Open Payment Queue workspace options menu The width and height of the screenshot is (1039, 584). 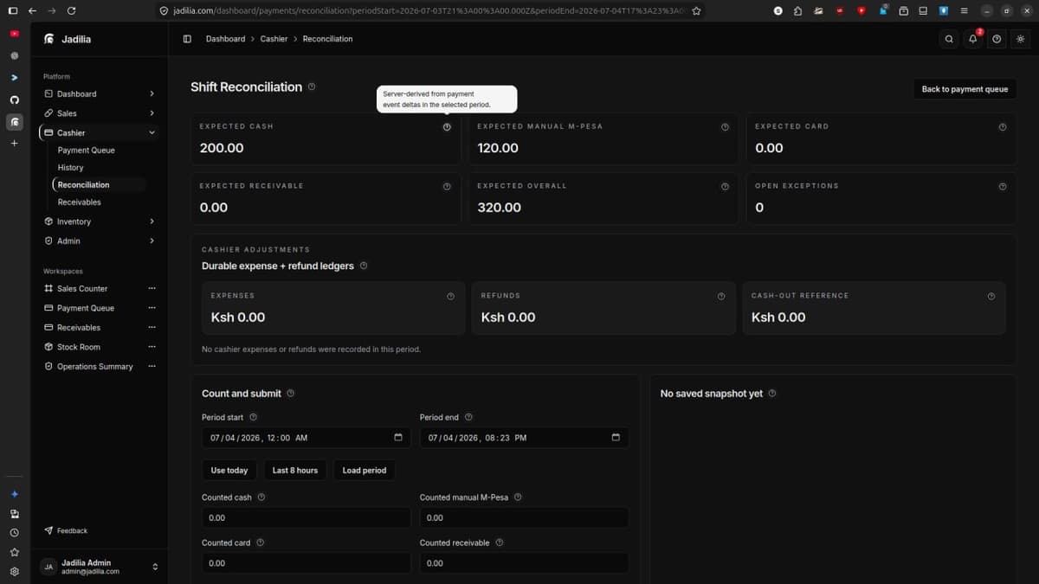[152, 308]
